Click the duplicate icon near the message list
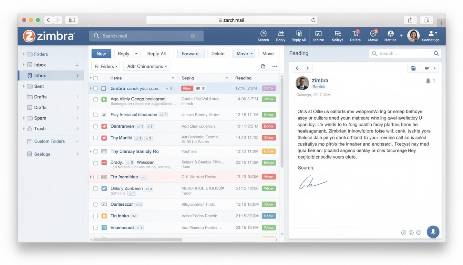463x265 pixels. point(263,66)
